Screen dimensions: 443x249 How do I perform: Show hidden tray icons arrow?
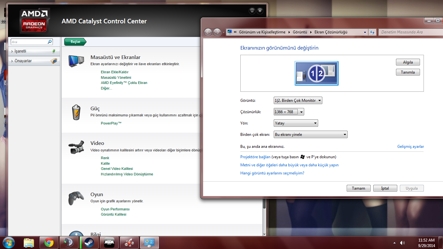point(394,243)
